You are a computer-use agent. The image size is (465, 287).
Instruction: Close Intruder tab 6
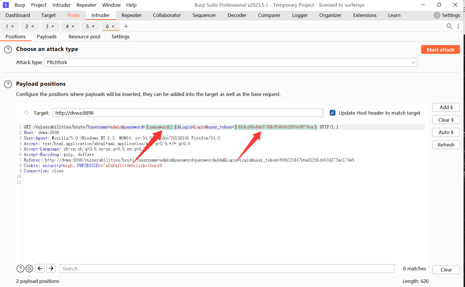[113, 26]
